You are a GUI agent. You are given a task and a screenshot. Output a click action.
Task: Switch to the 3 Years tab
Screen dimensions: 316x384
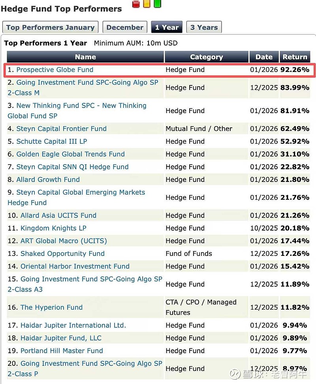point(204,27)
